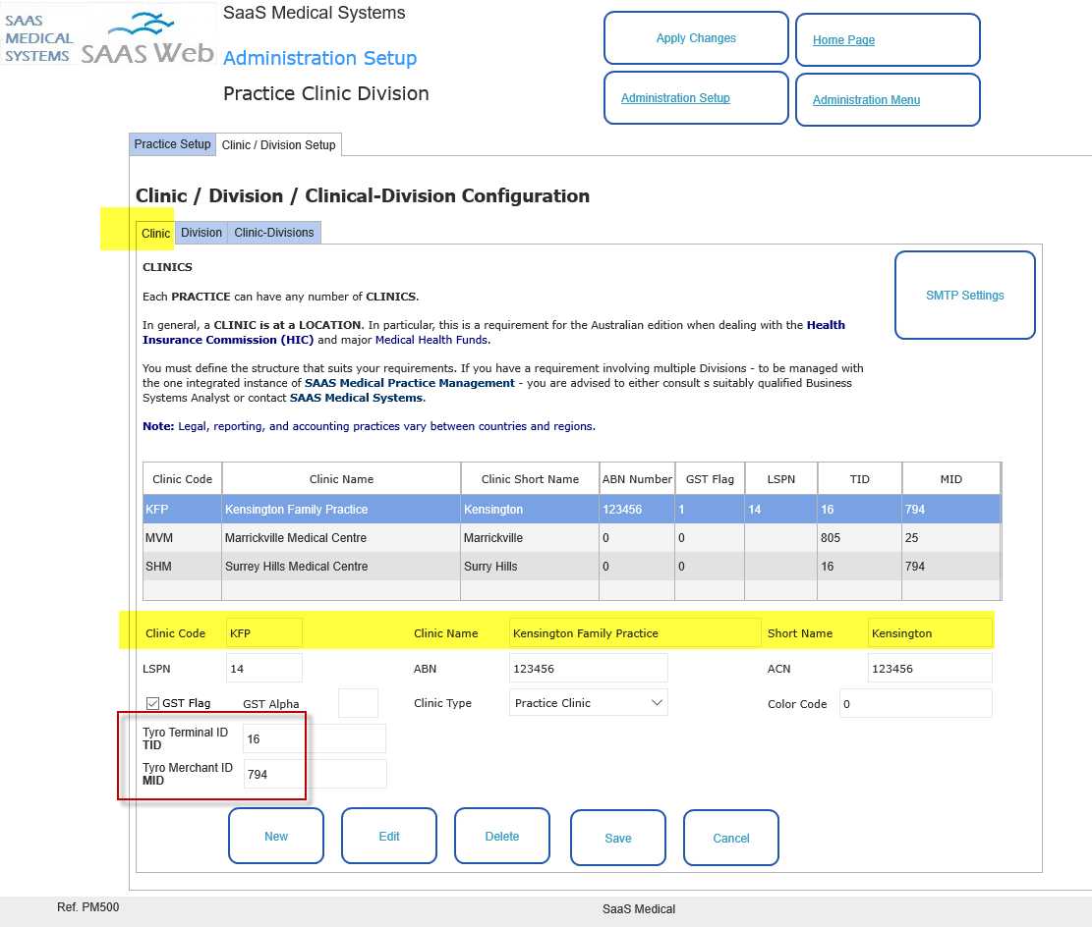This screenshot has width=1092, height=927.
Task: Click the Cancel button
Action: [x=731, y=838]
